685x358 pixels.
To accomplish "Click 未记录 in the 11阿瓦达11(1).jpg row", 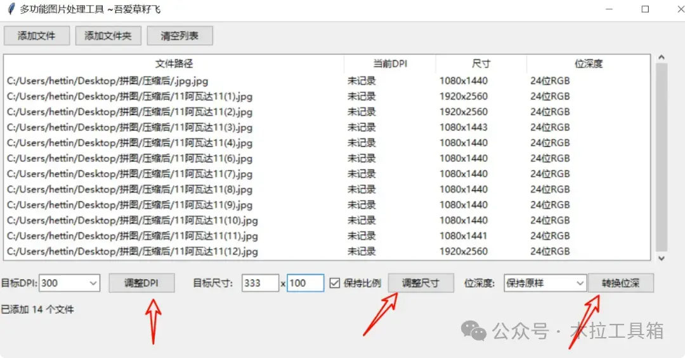I will tap(362, 96).
